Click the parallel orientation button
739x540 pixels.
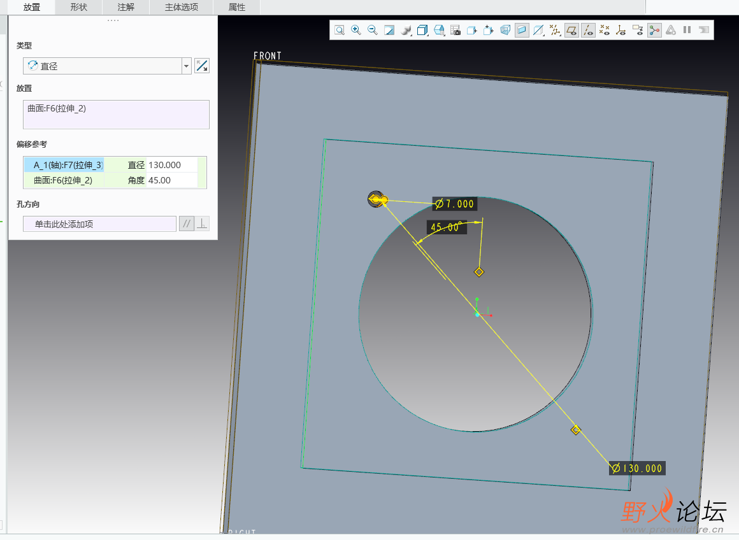point(187,224)
